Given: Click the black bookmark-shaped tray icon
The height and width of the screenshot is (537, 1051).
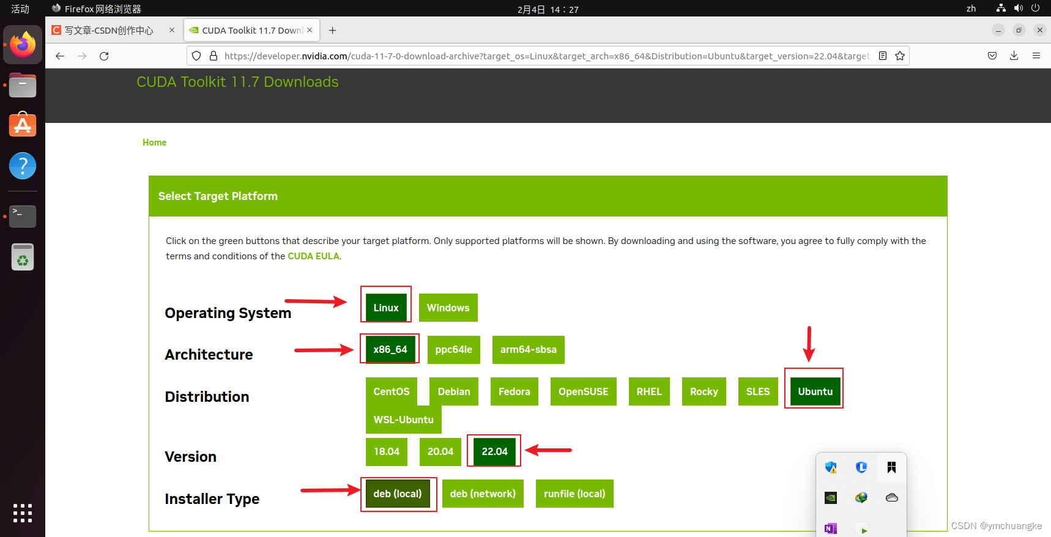Looking at the screenshot, I should click(891, 467).
